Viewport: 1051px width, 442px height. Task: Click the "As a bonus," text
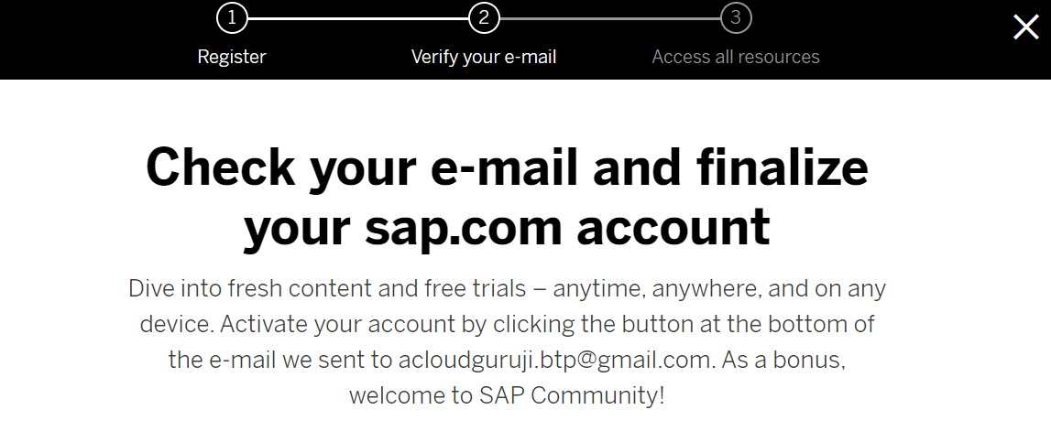(783, 360)
